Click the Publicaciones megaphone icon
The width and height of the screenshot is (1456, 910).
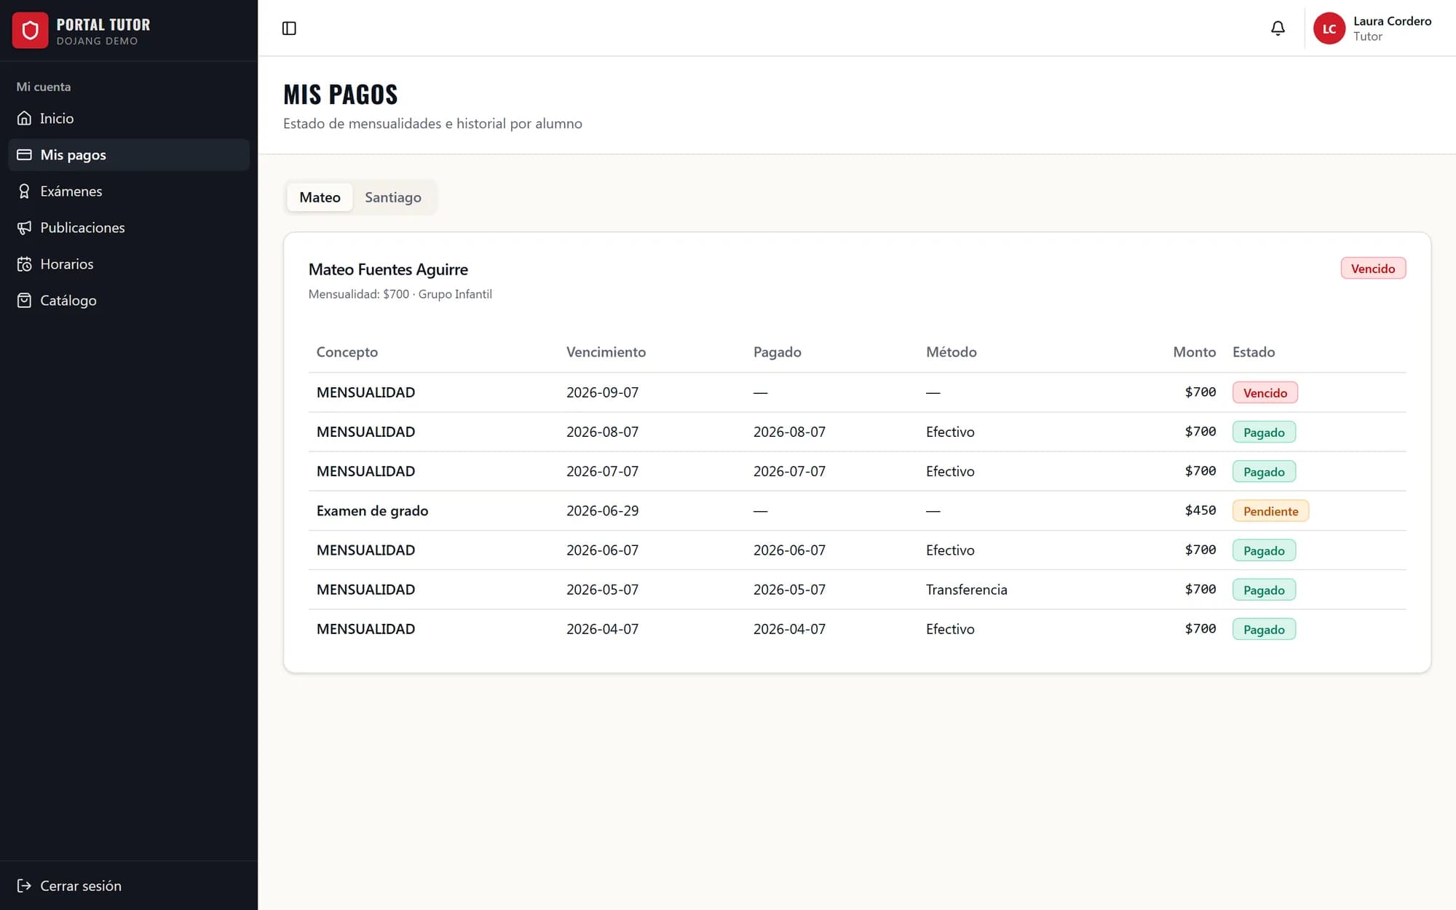pos(24,227)
